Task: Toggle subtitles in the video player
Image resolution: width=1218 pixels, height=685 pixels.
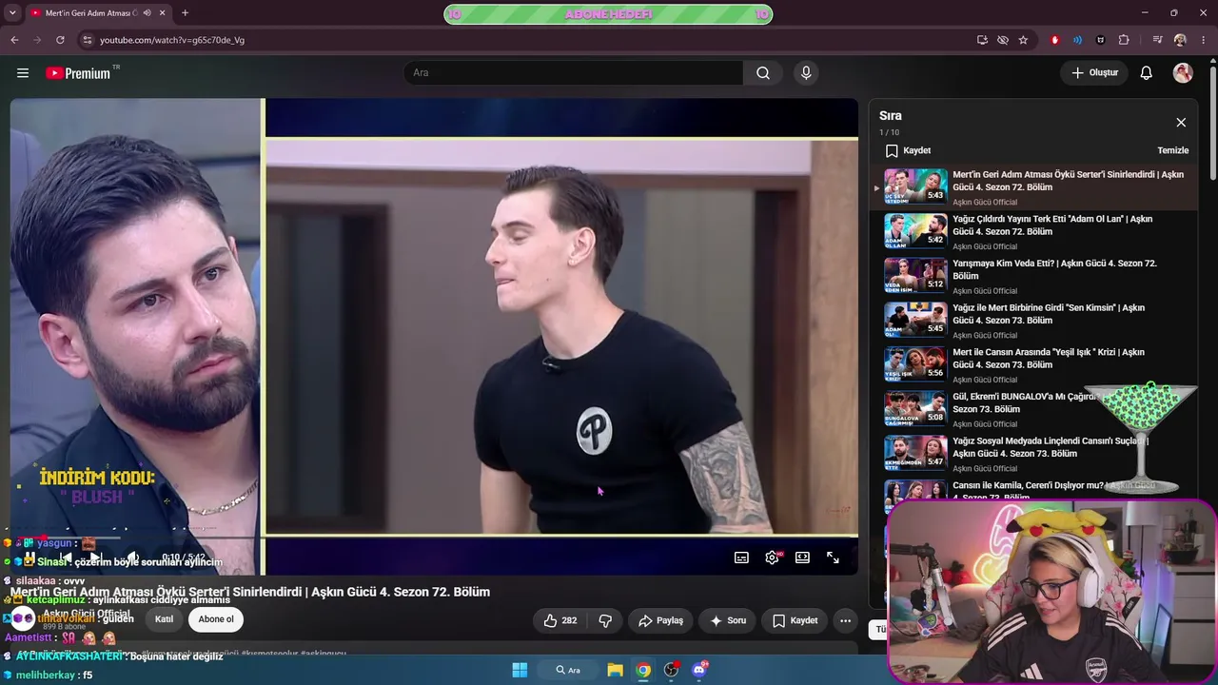Action: tap(741, 558)
